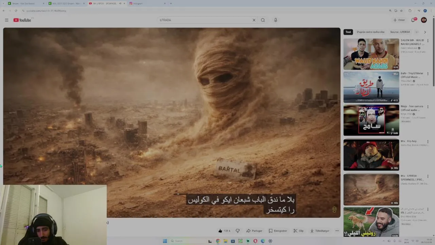Click the youtube.com address bar URL

pos(46,11)
